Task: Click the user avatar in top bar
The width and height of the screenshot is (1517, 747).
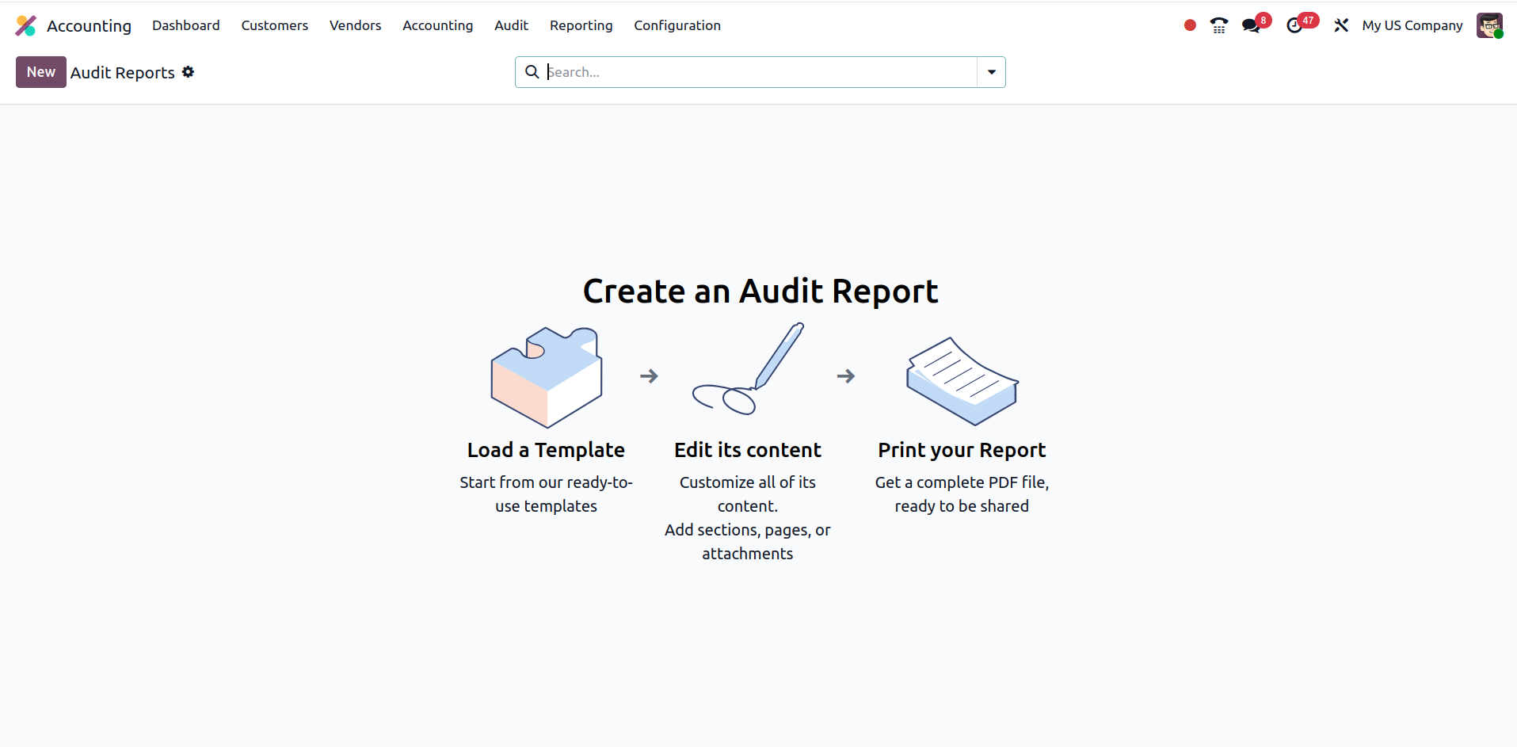Action: tap(1488, 25)
